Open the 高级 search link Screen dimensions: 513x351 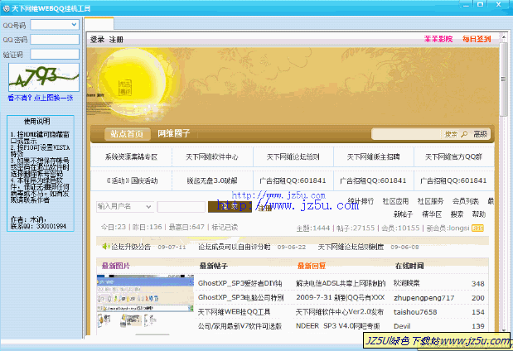pyautogui.click(x=480, y=134)
